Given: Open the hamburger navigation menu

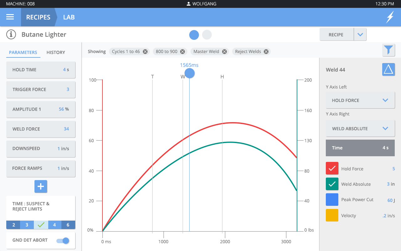Looking at the screenshot, I should 10,17.
